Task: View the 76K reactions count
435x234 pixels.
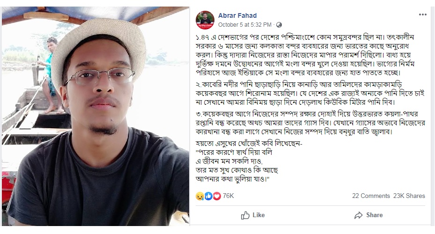Action: [229, 196]
